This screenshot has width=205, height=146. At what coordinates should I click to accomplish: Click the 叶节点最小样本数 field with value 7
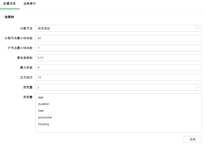pyautogui.click(x=118, y=48)
